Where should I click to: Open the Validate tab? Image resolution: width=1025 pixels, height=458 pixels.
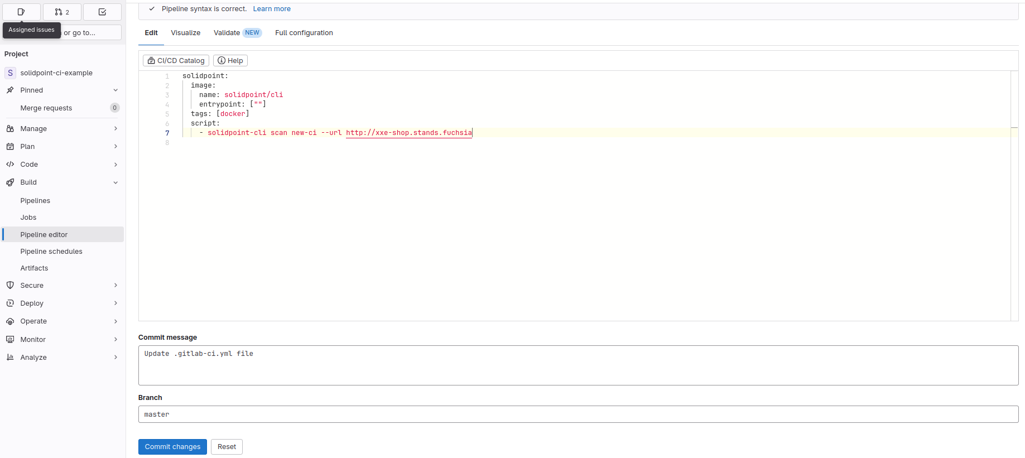(227, 33)
